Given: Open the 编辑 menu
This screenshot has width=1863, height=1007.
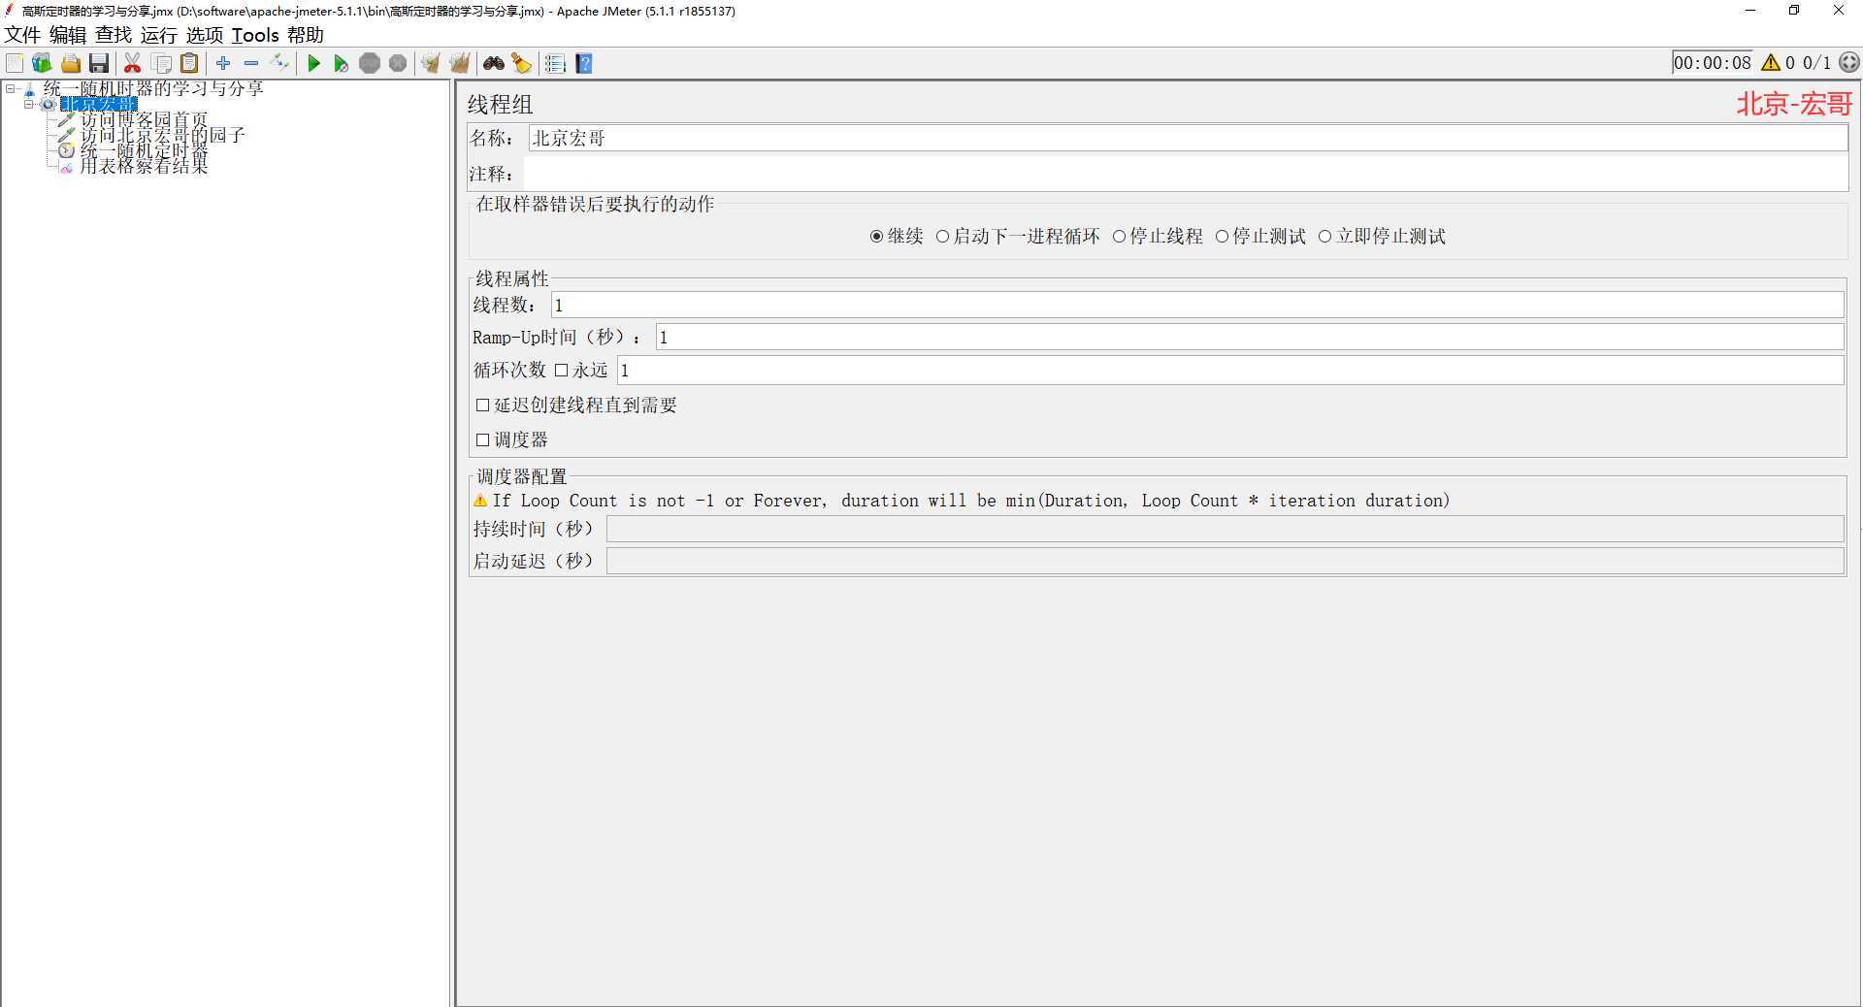Looking at the screenshot, I should [x=68, y=35].
